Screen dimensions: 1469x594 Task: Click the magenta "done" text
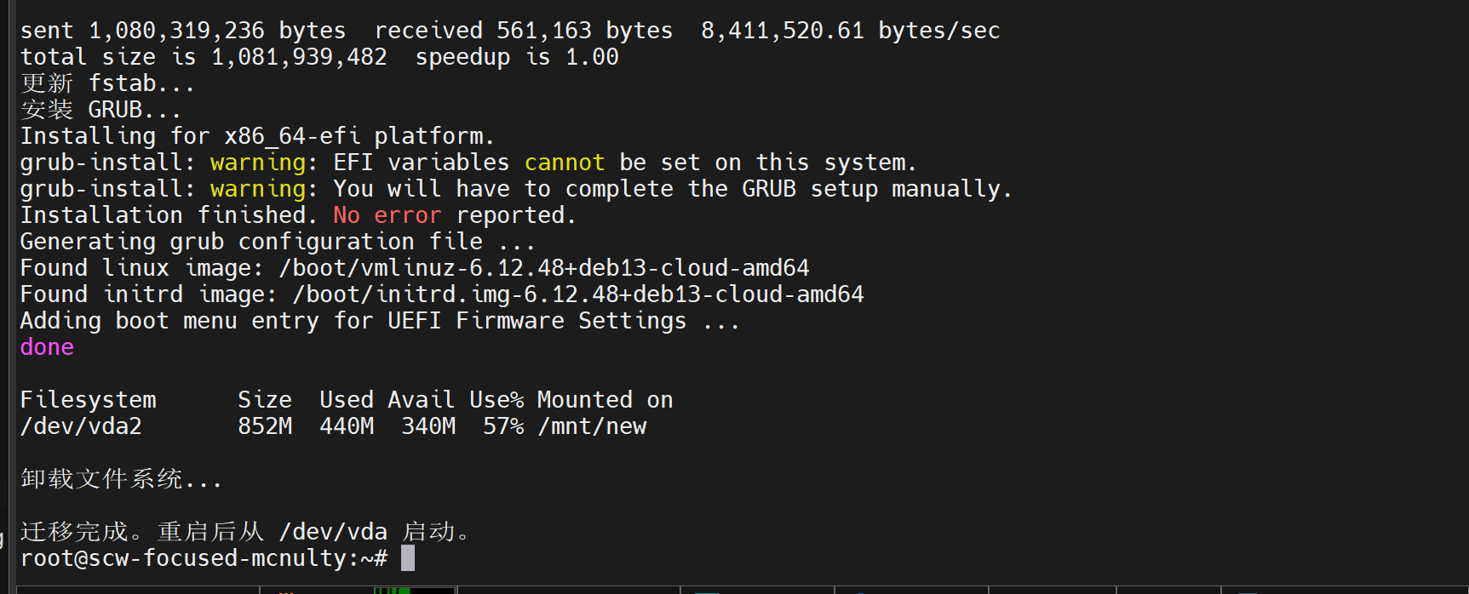47,347
